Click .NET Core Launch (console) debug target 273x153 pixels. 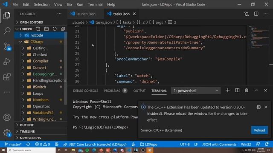click(x=95, y=144)
